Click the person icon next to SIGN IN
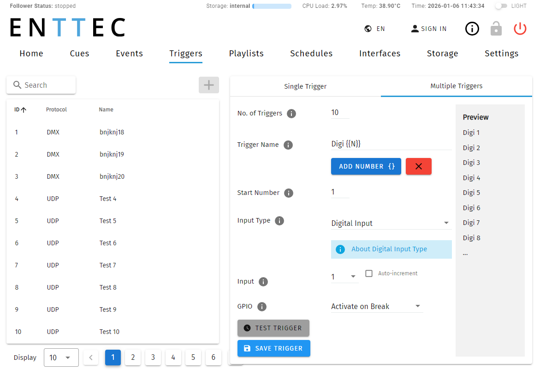Image resolution: width=534 pixels, height=370 pixels. tap(415, 29)
